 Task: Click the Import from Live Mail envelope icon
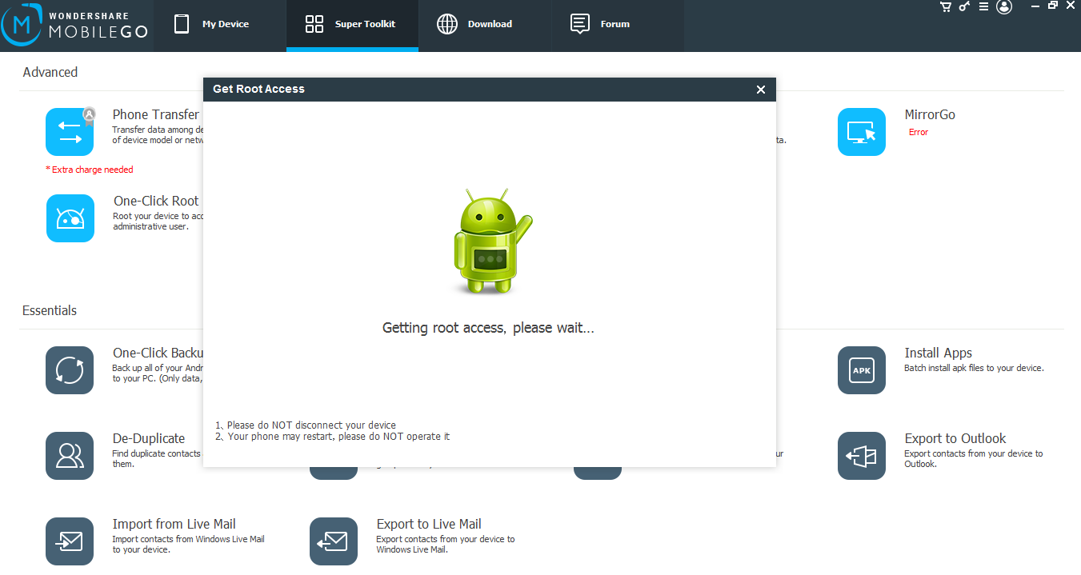pyautogui.click(x=70, y=541)
